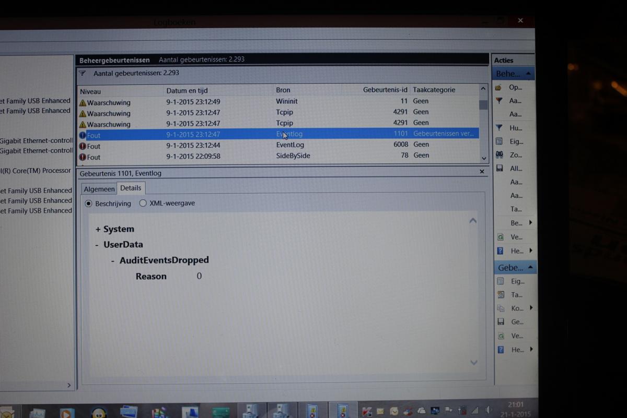627x418 pixels.
Task: Close the Gebeurtenis 1101 details pane
Action: coord(482,172)
